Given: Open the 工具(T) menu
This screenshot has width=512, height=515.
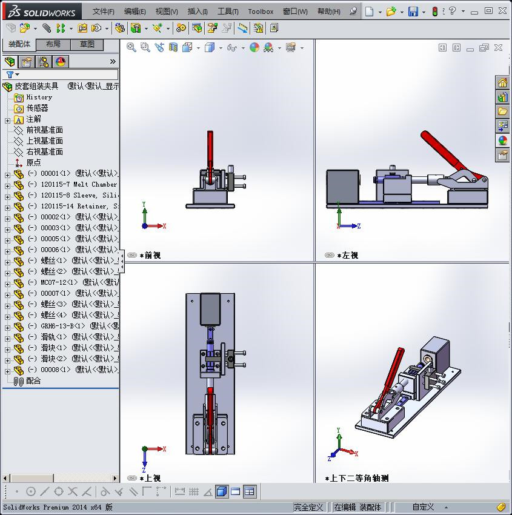Looking at the screenshot, I should [x=228, y=12].
